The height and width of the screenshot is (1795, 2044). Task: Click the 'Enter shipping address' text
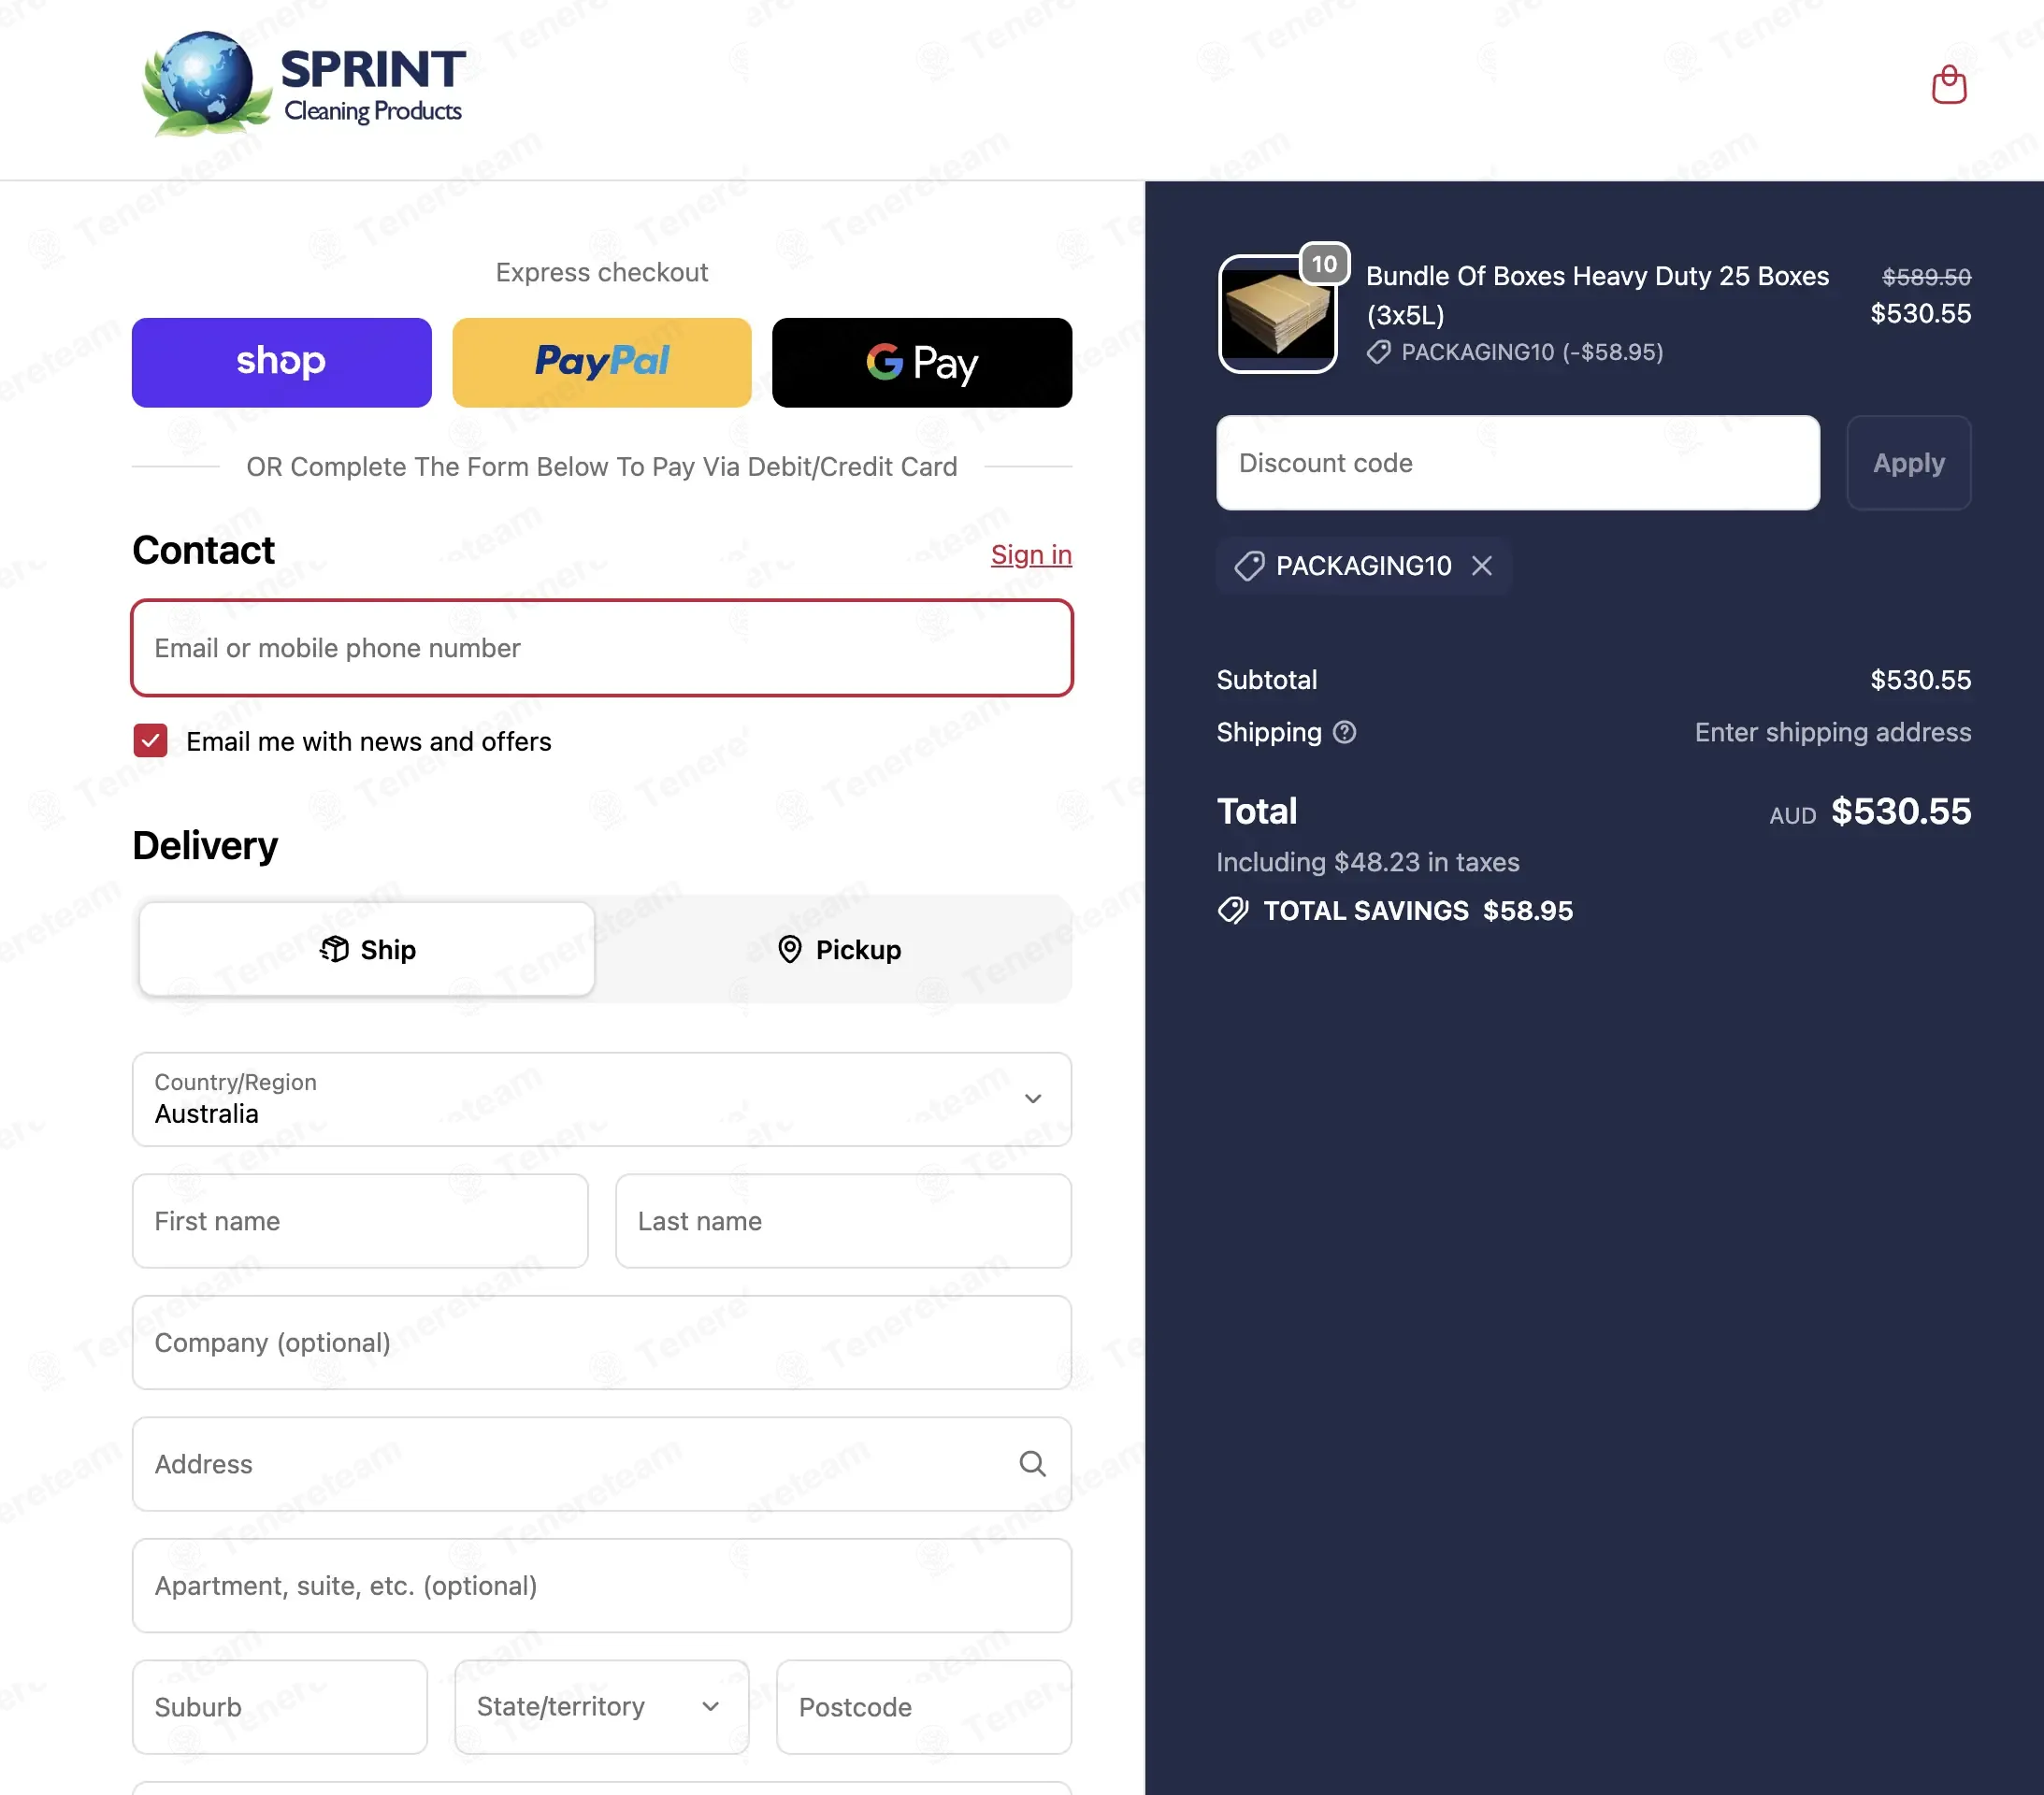pos(1832,732)
